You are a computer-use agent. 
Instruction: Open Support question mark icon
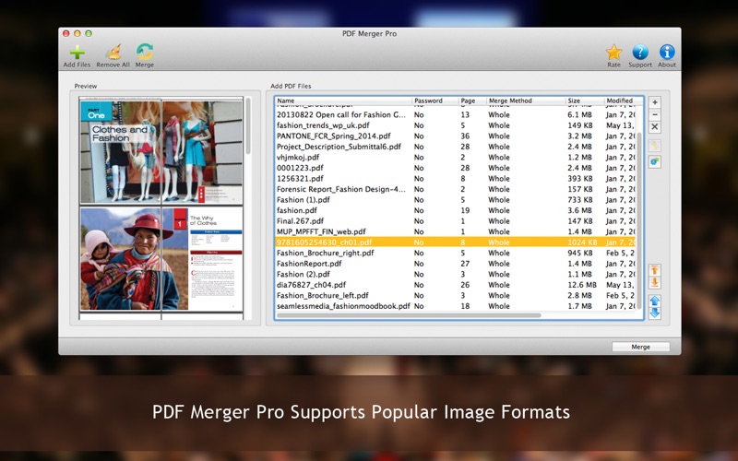pyautogui.click(x=640, y=53)
